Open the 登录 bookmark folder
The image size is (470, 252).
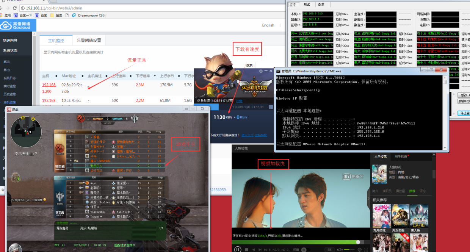coord(56,16)
